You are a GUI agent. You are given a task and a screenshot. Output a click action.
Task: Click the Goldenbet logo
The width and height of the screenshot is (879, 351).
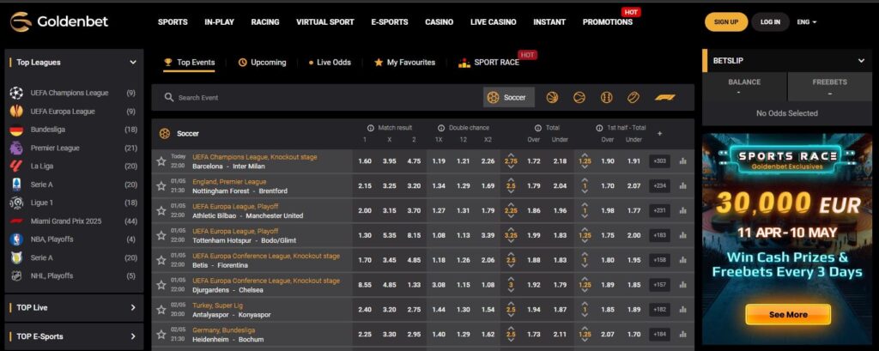tap(59, 21)
